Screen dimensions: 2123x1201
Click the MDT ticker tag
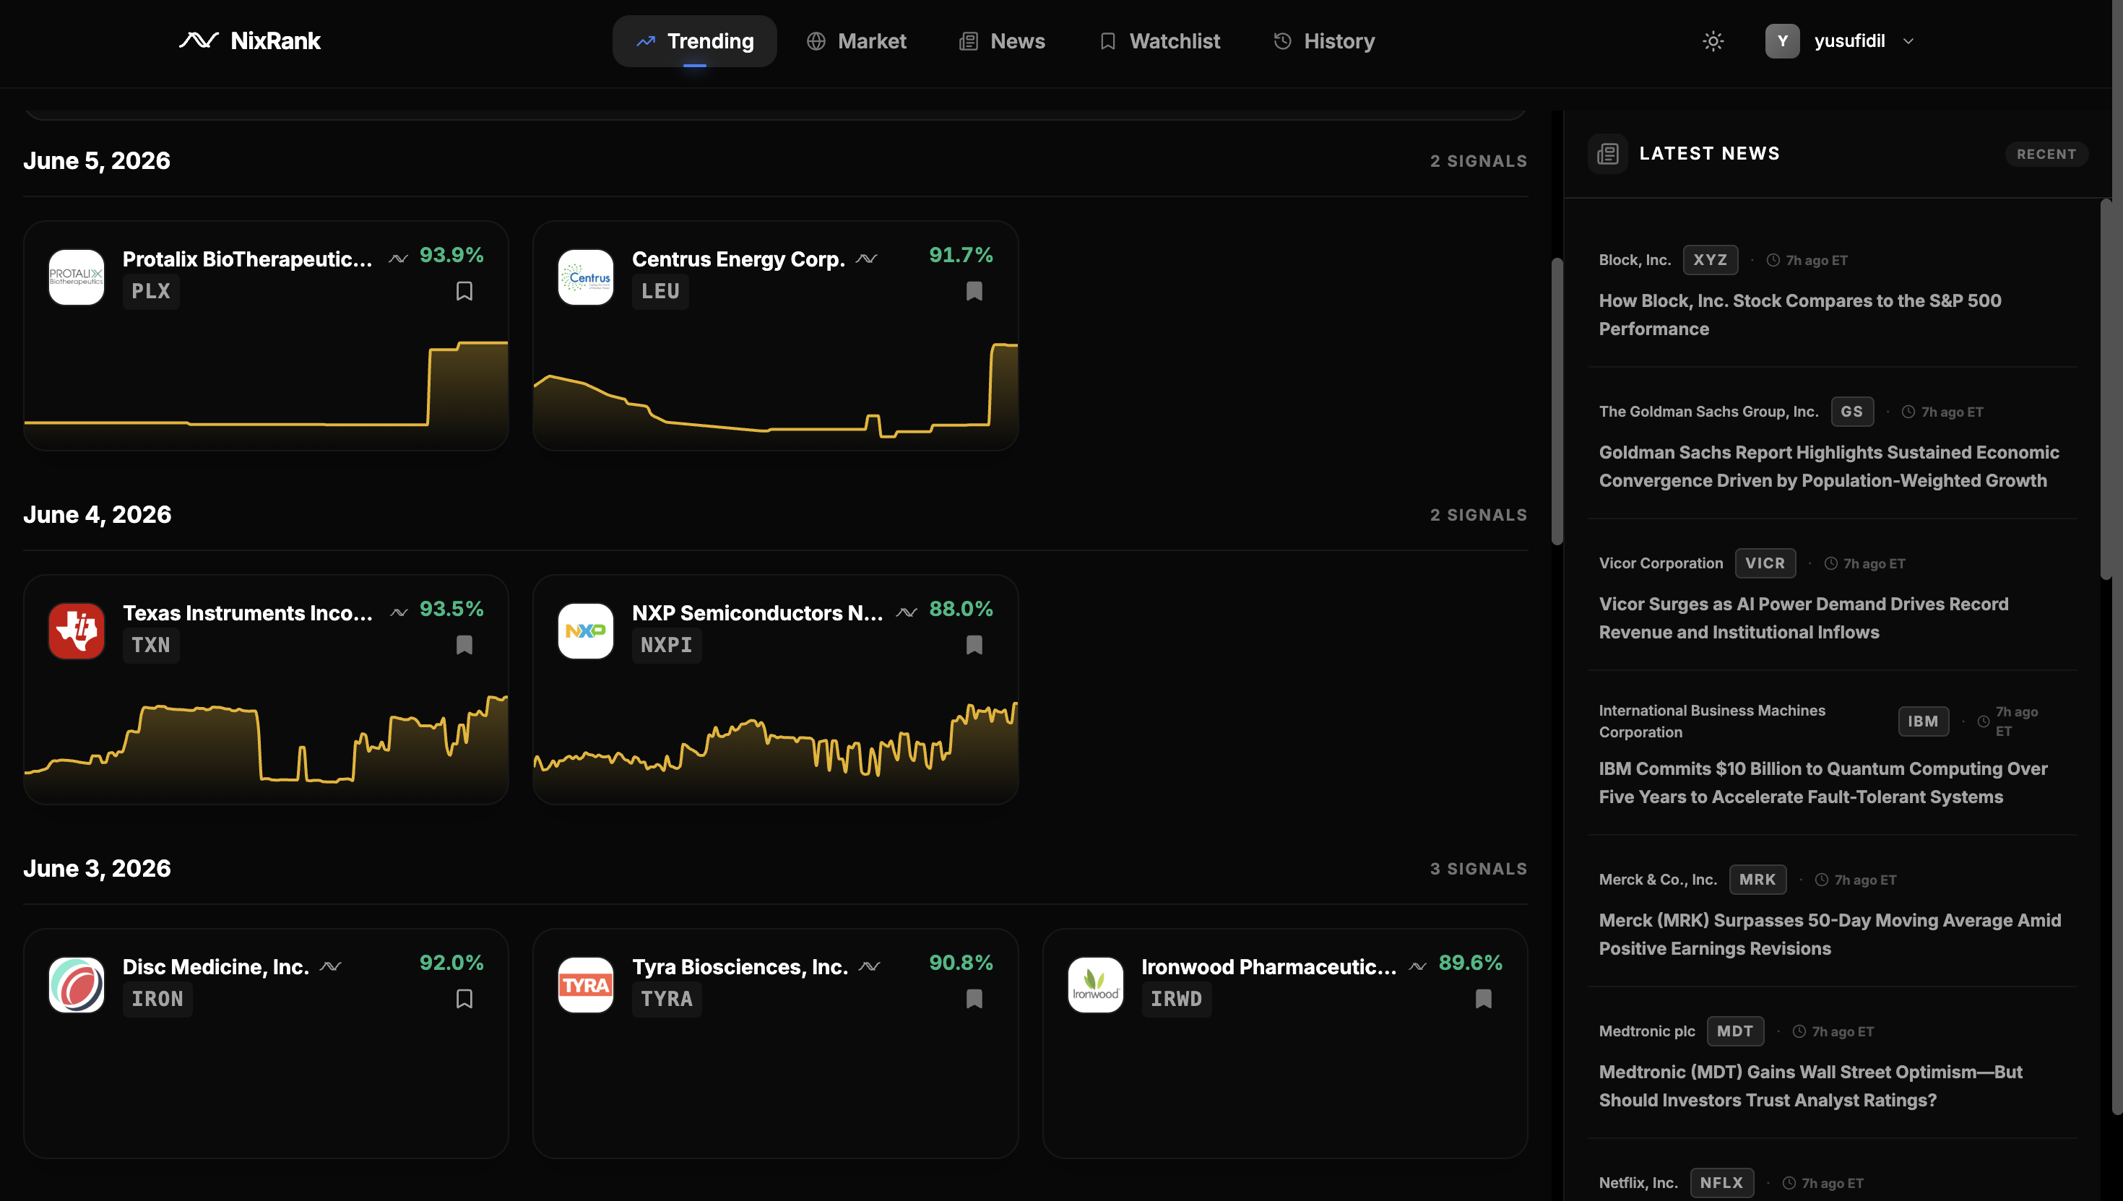pyautogui.click(x=1734, y=1032)
